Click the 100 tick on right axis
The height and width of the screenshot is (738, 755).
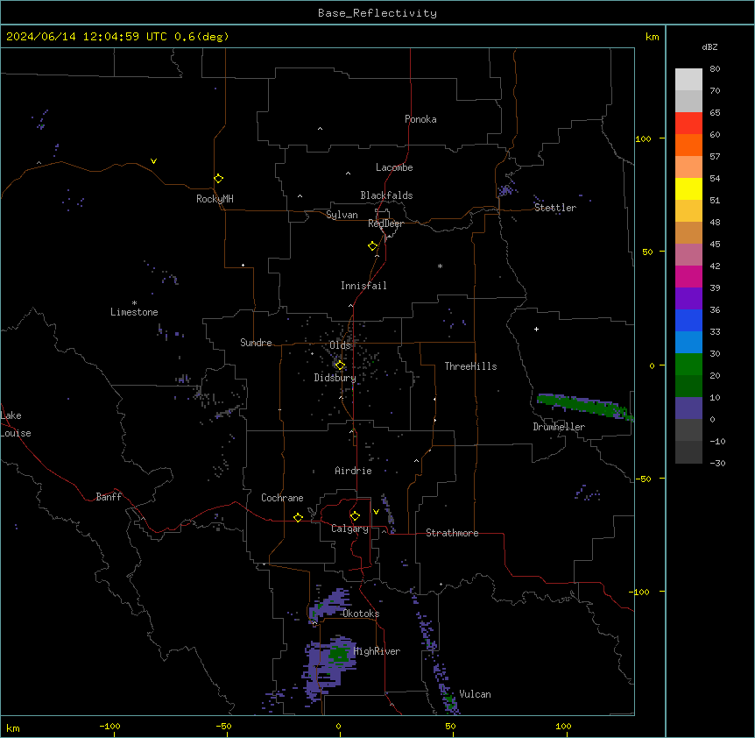(643, 138)
